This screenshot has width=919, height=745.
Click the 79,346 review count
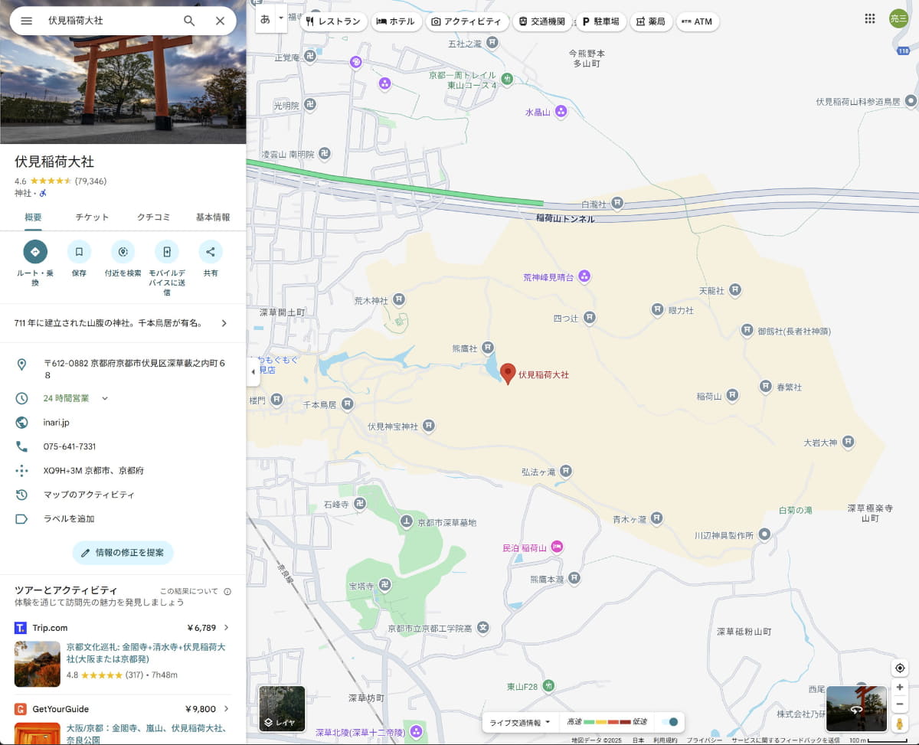90,181
